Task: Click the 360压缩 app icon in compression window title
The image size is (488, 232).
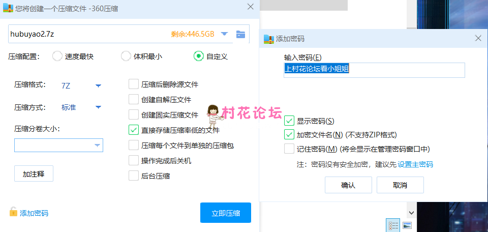Action: click(8, 9)
